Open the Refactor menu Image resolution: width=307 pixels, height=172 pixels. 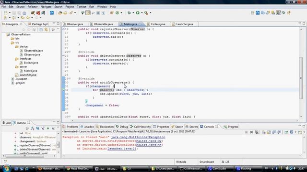(33, 7)
